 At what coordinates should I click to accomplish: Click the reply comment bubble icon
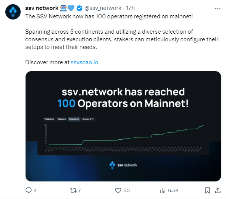point(28,190)
